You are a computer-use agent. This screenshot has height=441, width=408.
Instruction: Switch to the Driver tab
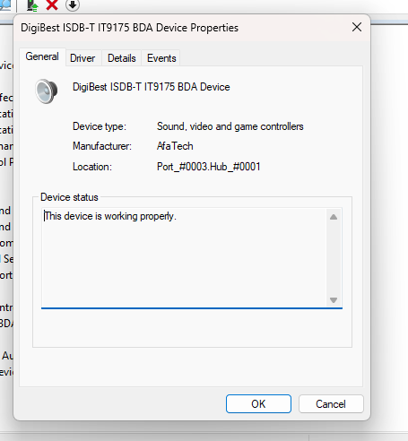(x=82, y=58)
